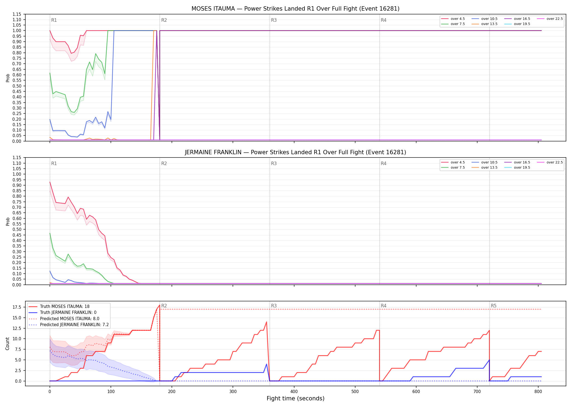Select 'over 7.5' in Moses Itauma legend

(x=453, y=24)
